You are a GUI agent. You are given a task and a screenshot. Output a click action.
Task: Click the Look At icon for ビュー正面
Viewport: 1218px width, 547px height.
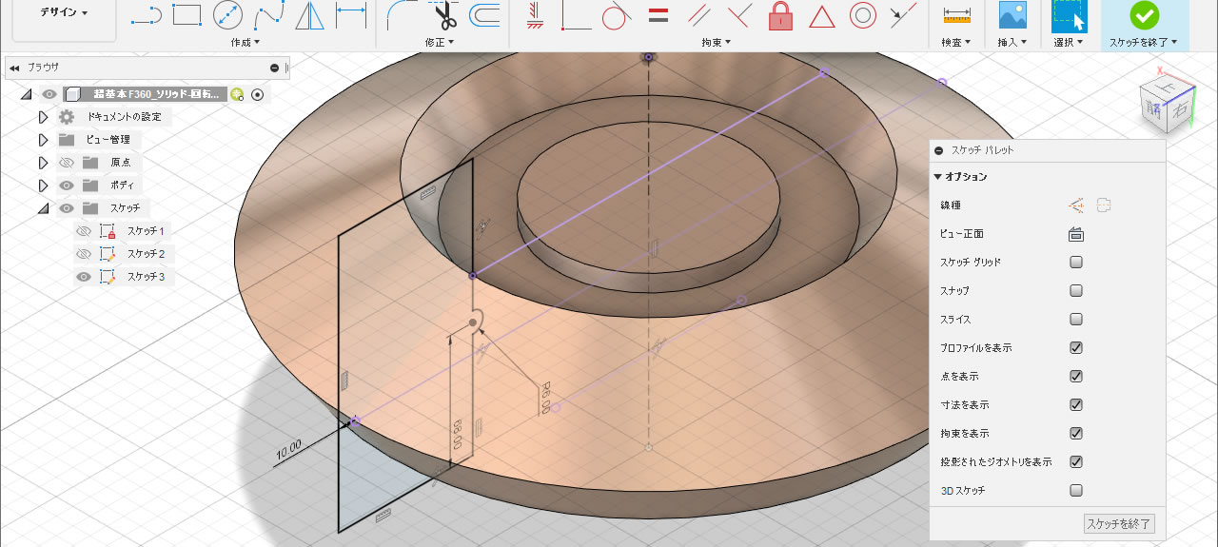(1076, 234)
